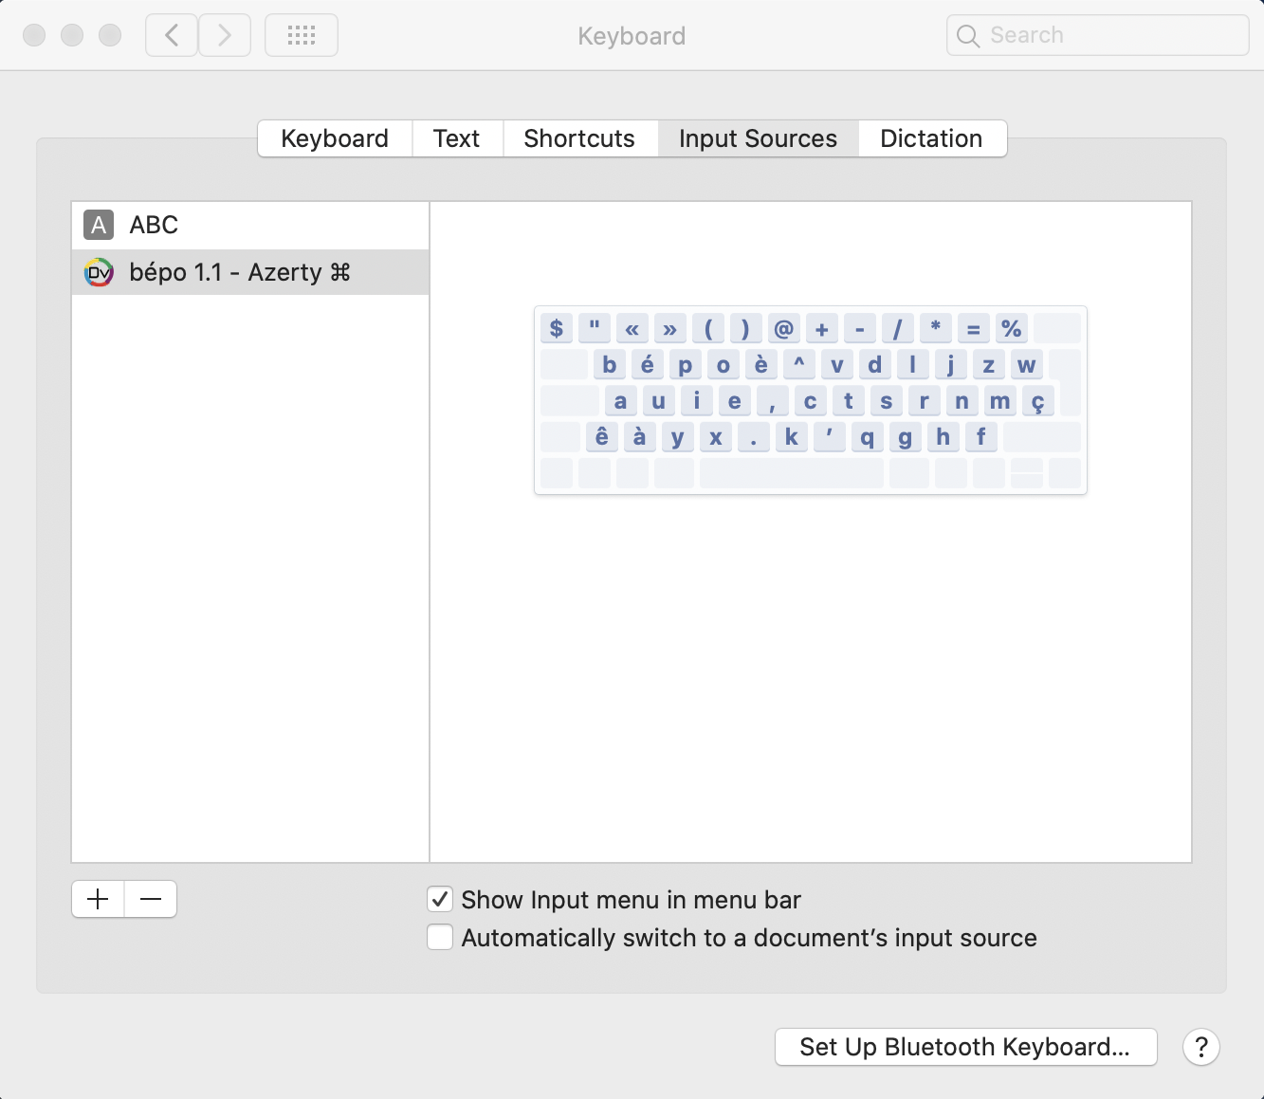
Task: Click the % key in layout preview
Action: click(x=1012, y=328)
